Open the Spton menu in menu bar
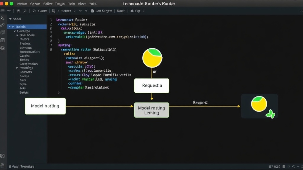 point(35,4)
